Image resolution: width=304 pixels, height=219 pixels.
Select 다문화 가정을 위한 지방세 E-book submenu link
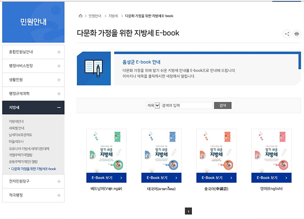click(x=34, y=169)
